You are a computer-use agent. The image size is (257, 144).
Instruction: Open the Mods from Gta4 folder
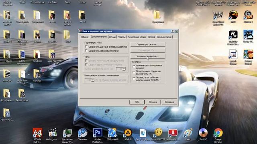point(22,74)
